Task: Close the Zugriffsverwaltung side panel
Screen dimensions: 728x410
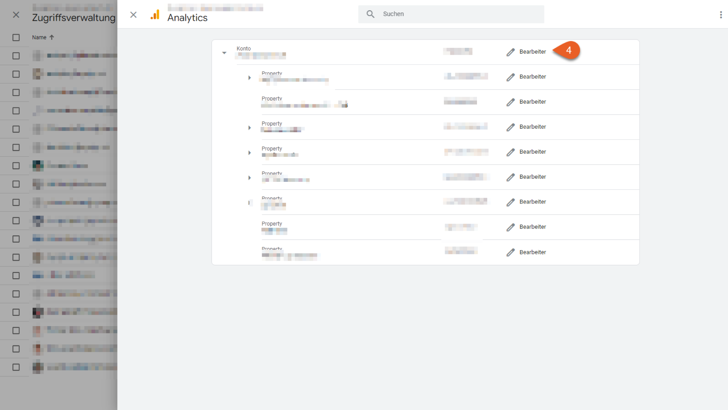Action: 16,14
